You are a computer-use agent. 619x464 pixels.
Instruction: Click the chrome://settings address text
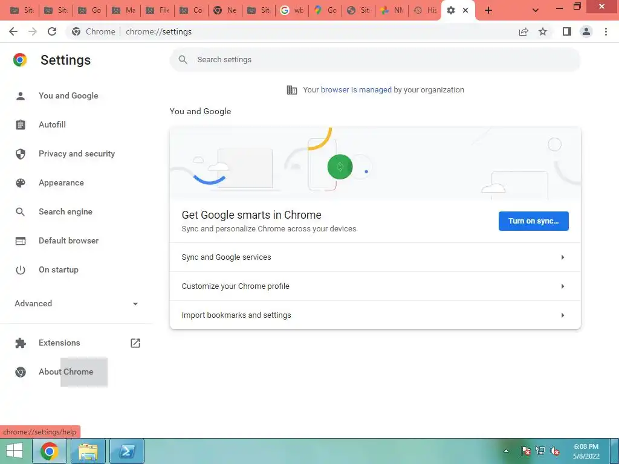click(159, 31)
